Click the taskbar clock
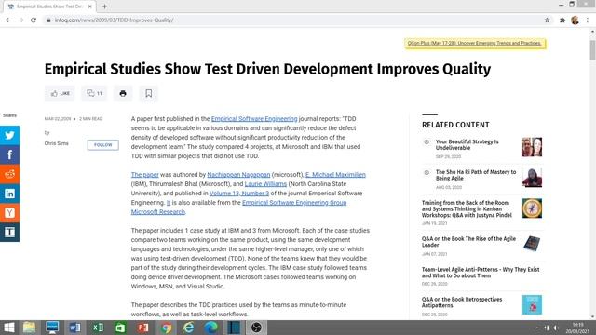This screenshot has width=596, height=335. pyautogui.click(x=577, y=328)
